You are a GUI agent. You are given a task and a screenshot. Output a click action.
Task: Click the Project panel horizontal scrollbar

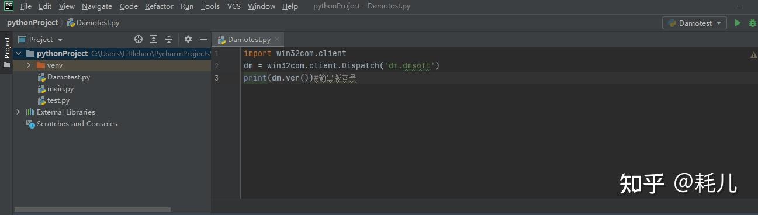(92, 209)
